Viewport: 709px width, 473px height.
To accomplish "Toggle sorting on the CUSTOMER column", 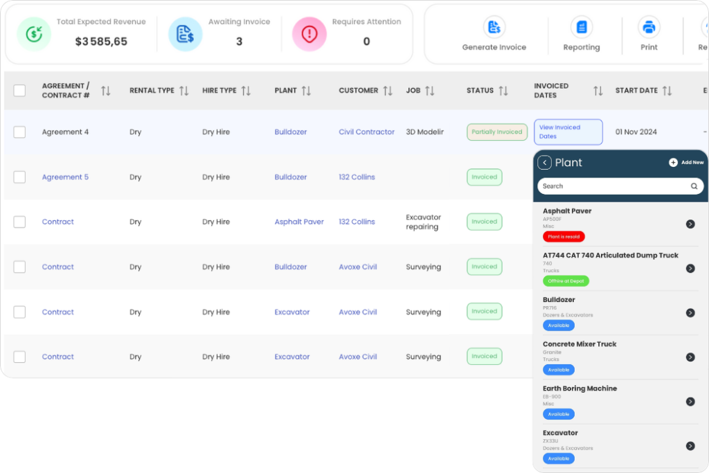I will 388,90.
